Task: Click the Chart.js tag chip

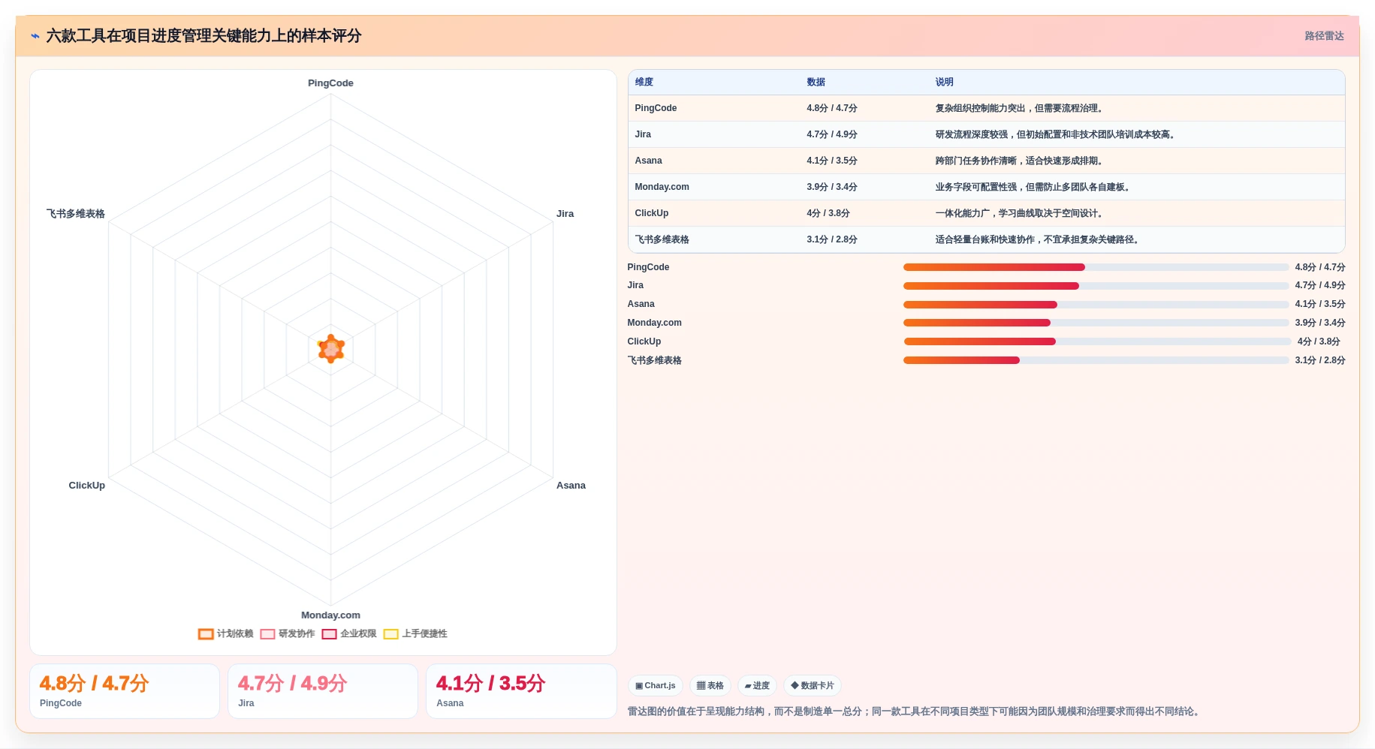Action: pyautogui.click(x=655, y=686)
